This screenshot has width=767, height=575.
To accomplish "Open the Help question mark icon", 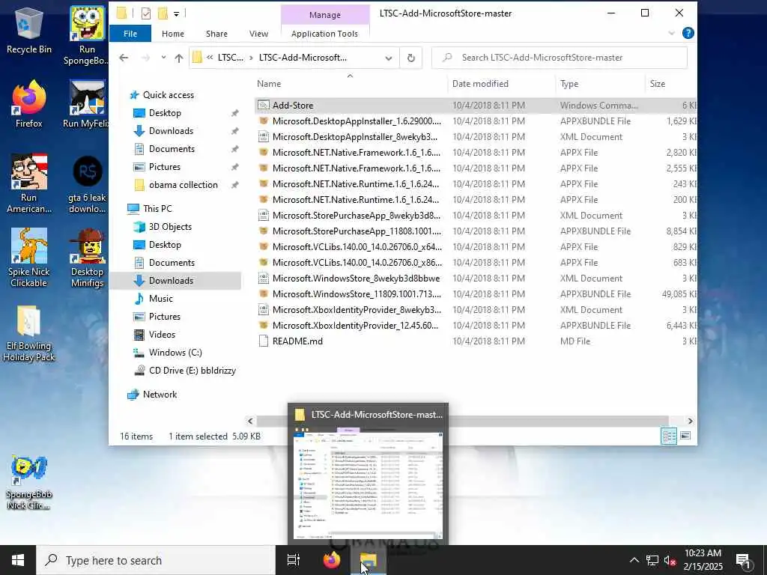I will [x=688, y=33].
